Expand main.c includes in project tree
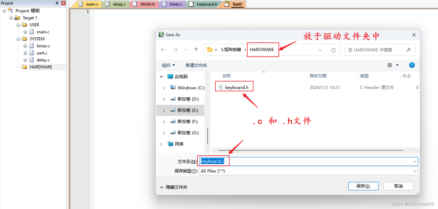The height and width of the screenshot is (209, 438). coord(25,32)
